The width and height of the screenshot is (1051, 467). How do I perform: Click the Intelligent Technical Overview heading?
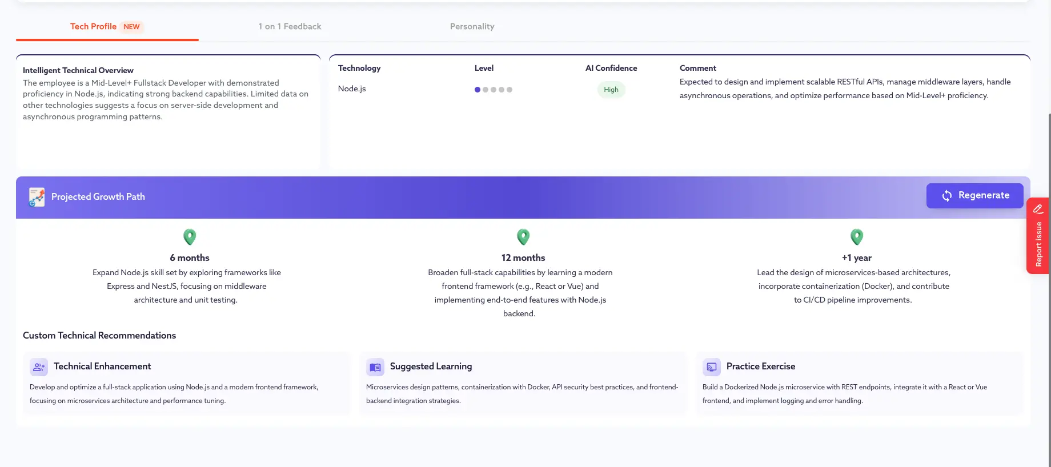pos(78,70)
